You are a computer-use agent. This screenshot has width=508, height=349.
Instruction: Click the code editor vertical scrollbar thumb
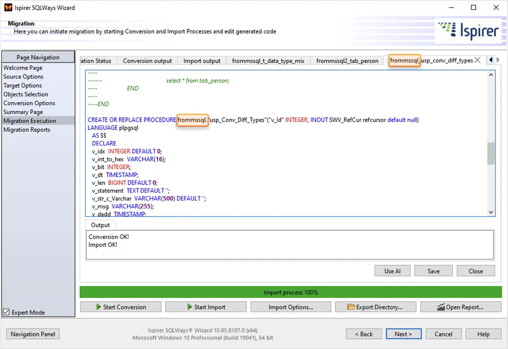tap(491, 153)
